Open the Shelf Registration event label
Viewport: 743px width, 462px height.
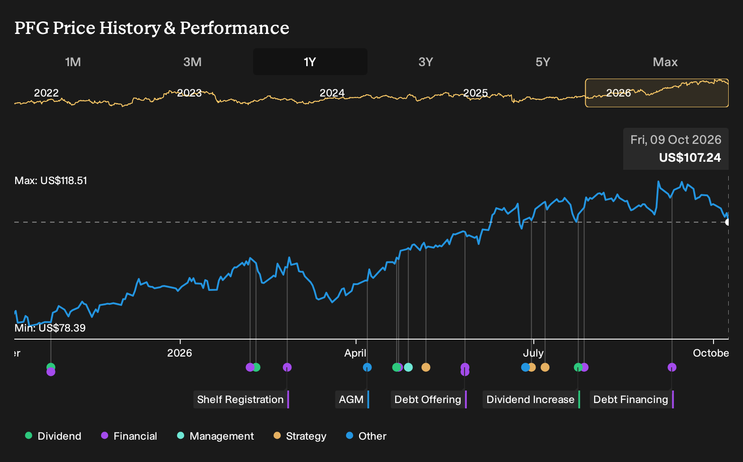coord(241,399)
